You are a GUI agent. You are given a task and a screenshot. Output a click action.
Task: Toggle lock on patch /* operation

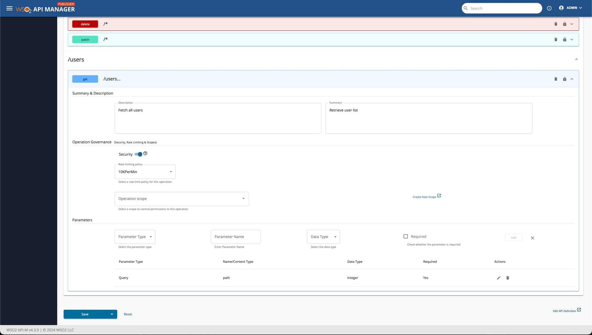click(x=564, y=39)
